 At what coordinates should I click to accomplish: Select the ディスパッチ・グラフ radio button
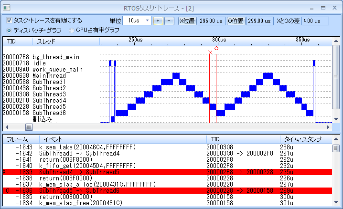tap(9, 30)
